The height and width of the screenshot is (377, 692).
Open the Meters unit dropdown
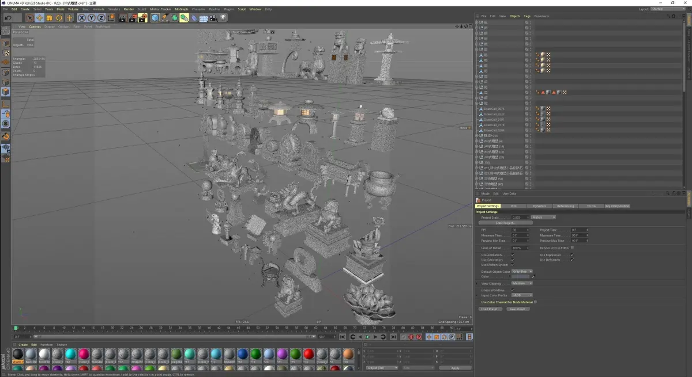tap(543, 218)
